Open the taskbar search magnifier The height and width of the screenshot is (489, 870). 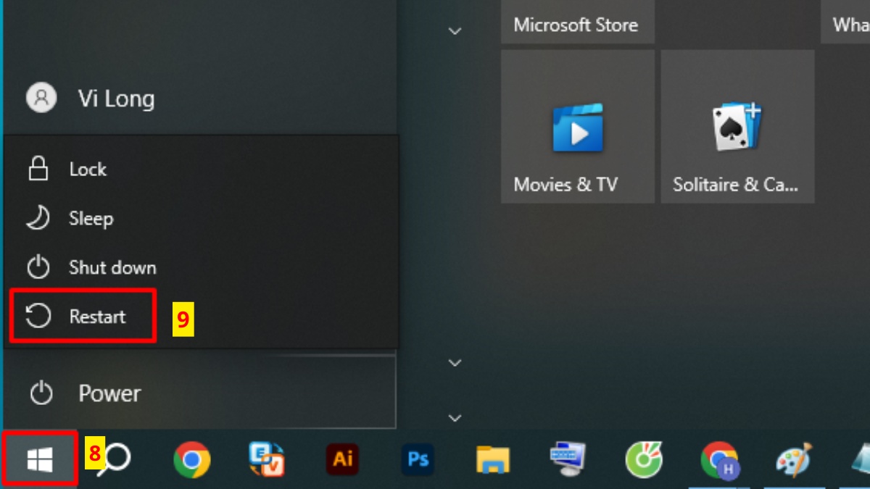116,459
